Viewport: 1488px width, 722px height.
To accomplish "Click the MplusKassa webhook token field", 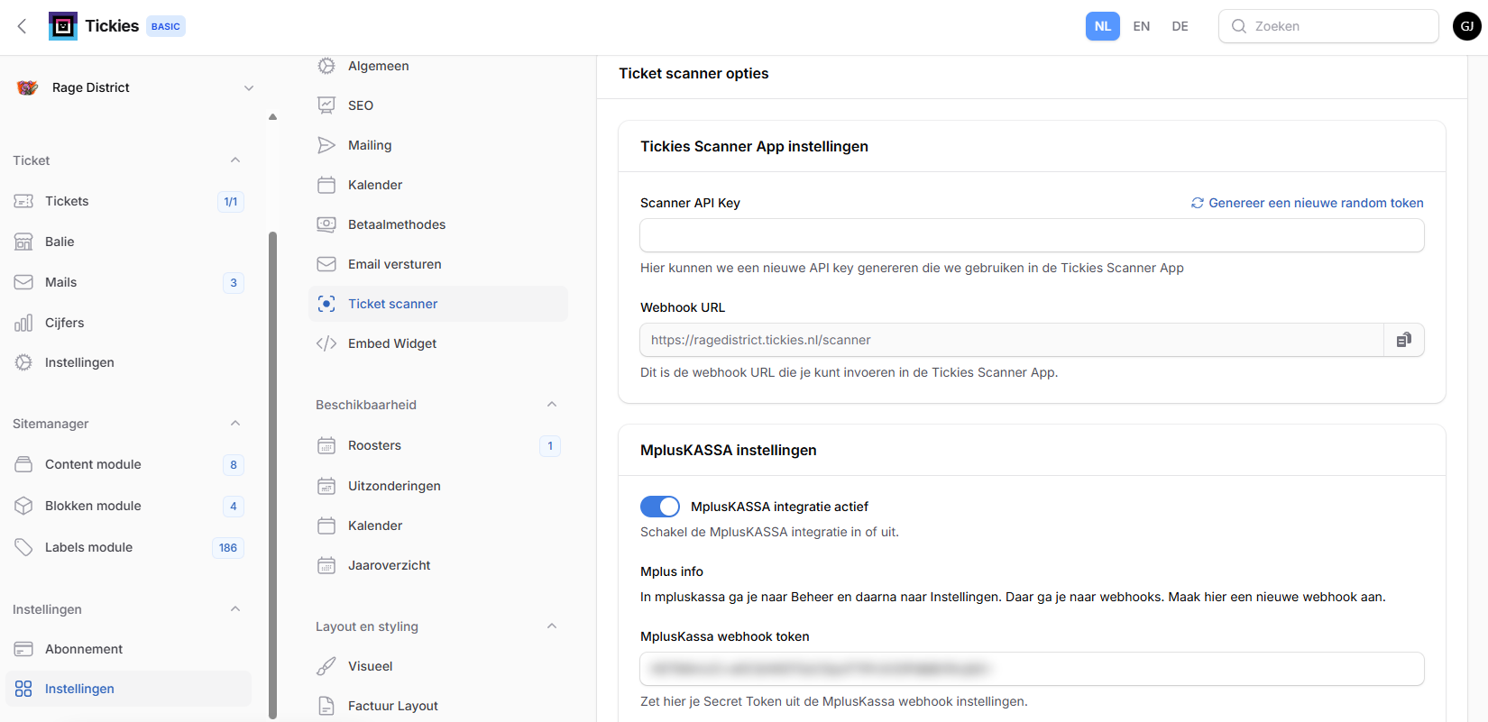I will [x=1032, y=669].
